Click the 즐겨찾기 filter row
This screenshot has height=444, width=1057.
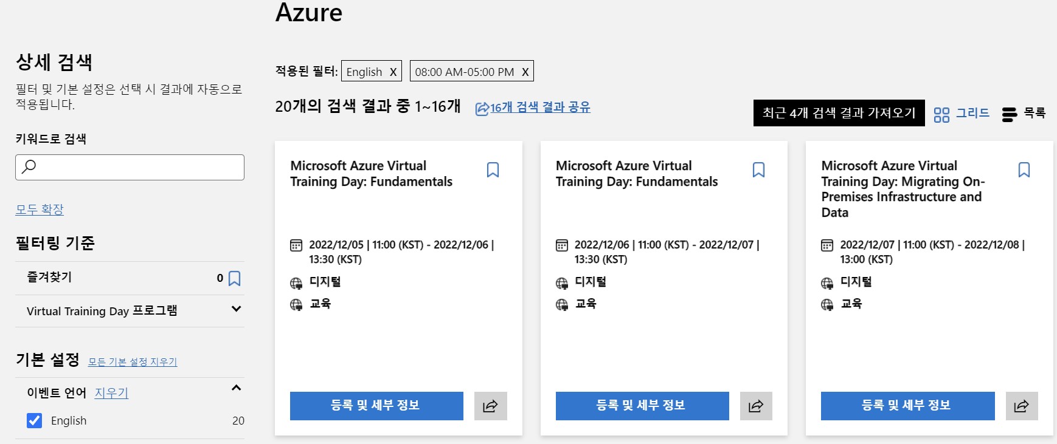pyautogui.click(x=130, y=278)
